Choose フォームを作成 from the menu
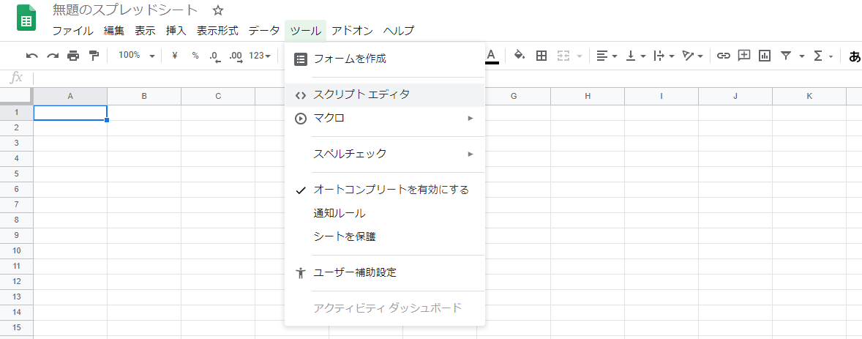862x339 pixels. 385,59
